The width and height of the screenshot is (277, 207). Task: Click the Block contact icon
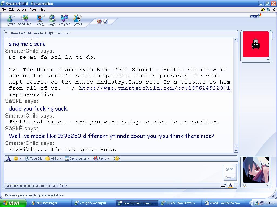click(99, 22)
